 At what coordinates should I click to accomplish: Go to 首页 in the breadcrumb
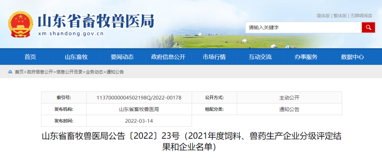tap(19, 72)
